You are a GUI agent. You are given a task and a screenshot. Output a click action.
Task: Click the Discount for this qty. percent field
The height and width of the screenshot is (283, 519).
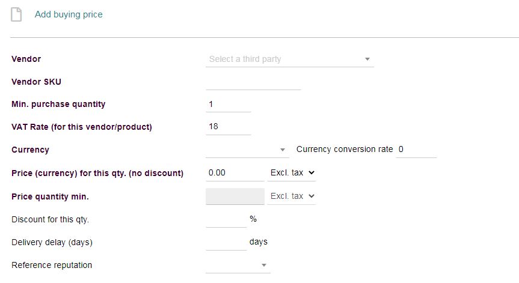point(226,219)
